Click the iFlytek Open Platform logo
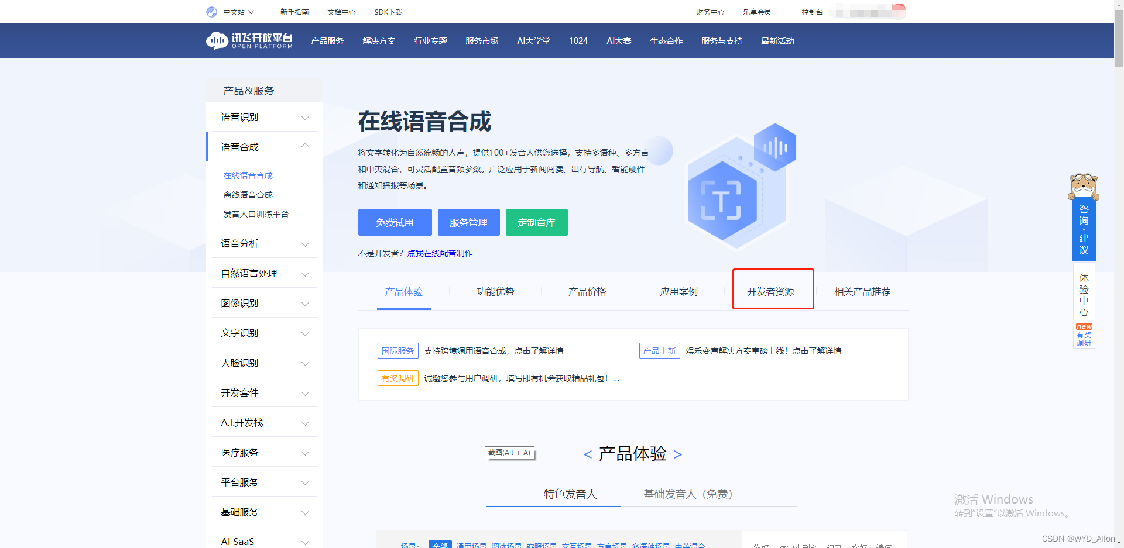The height and width of the screenshot is (548, 1124). (x=249, y=40)
